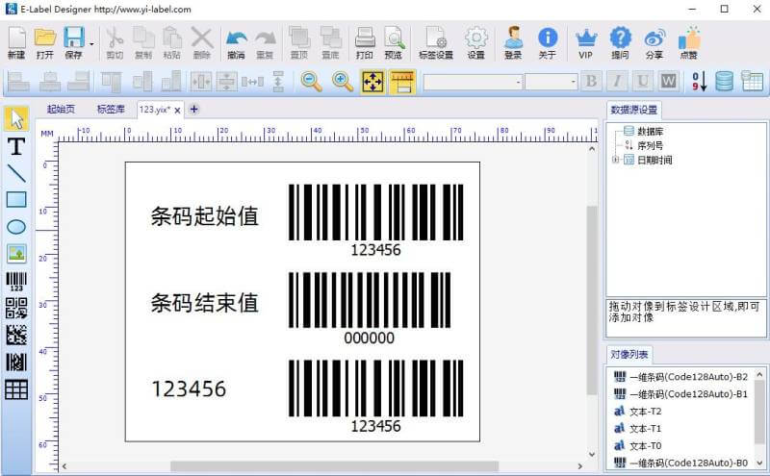Click the 提问 question icon

[620, 42]
